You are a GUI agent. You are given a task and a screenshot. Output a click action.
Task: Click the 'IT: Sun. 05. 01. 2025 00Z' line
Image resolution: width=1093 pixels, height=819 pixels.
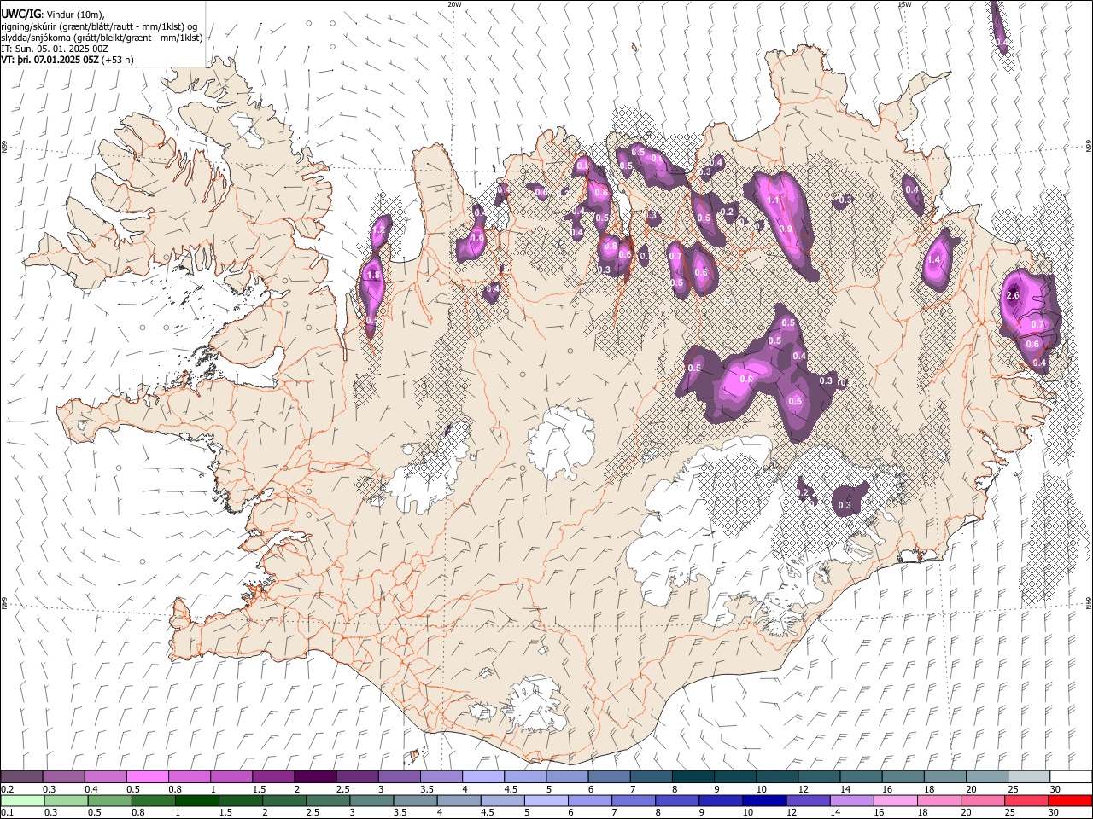(x=53, y=49)
